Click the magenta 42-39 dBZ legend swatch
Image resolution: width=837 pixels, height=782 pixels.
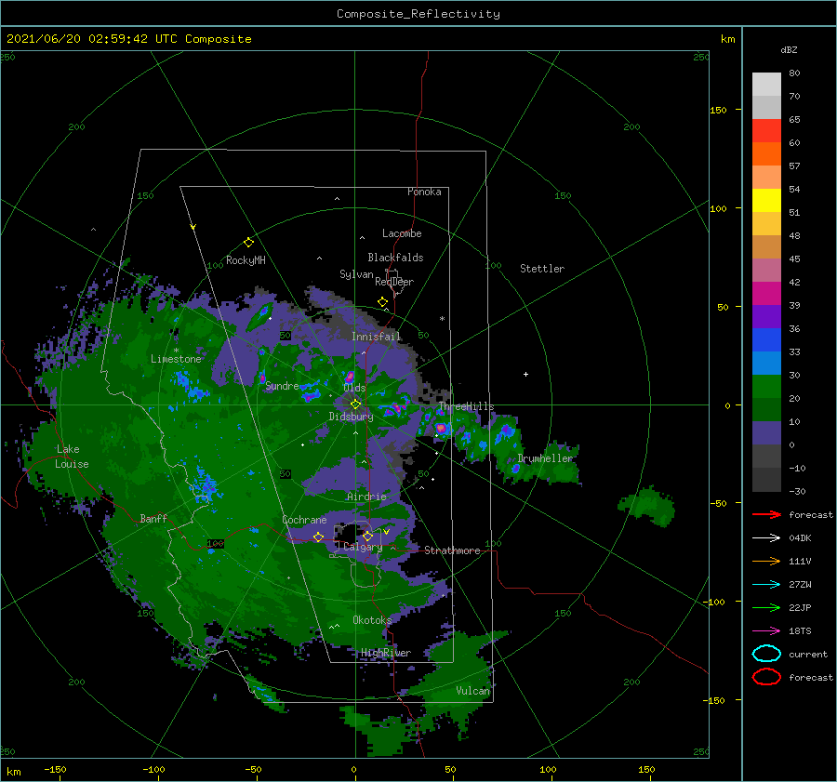(766, 293)
